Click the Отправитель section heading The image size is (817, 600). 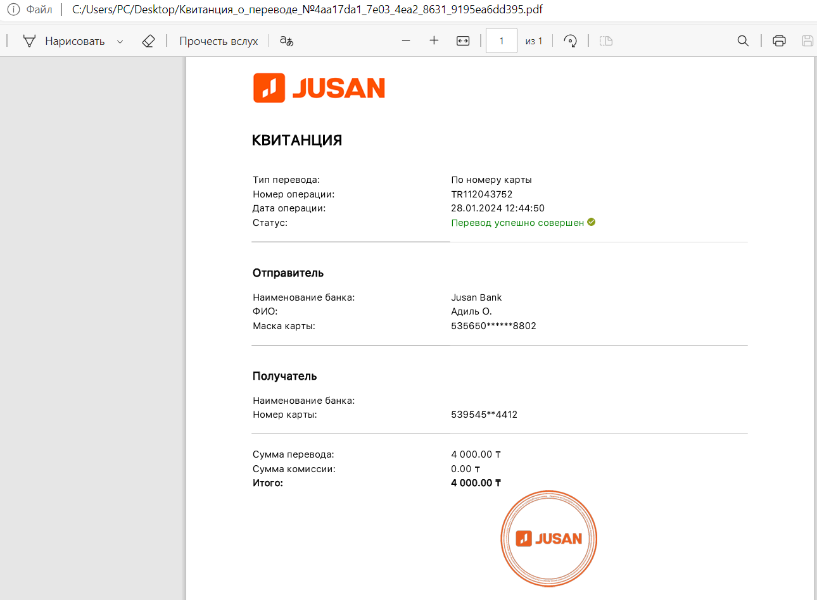click(288, 273)
